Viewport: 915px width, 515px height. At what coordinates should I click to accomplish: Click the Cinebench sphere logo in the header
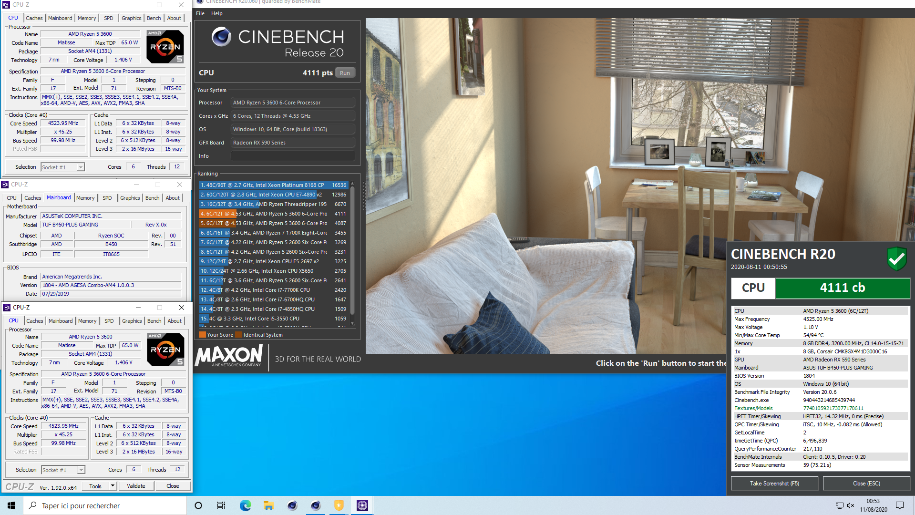(x=221, y=36)
